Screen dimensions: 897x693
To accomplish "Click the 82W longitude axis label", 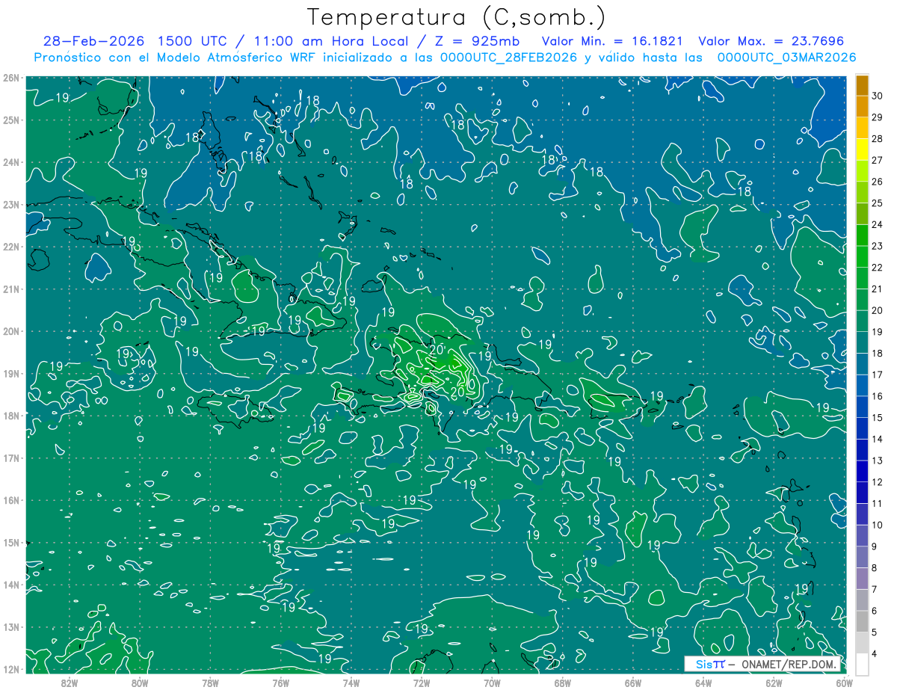I will pos(70,683).
